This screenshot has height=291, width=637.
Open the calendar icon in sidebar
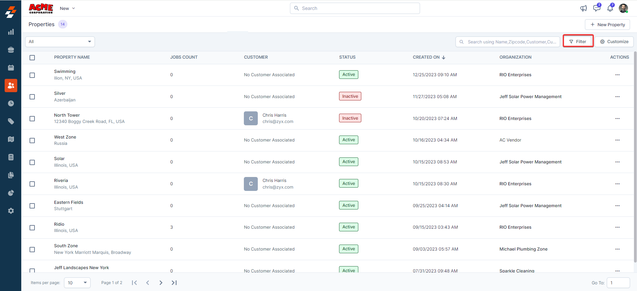[11, 68]
